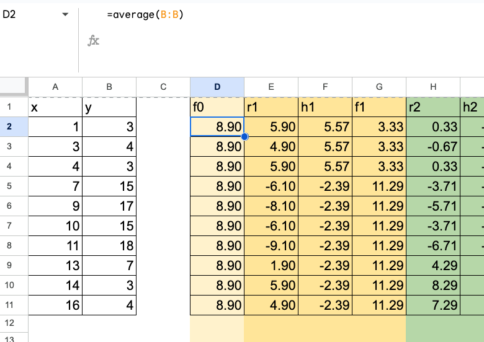Click the fx function icon

coord(94,41)
